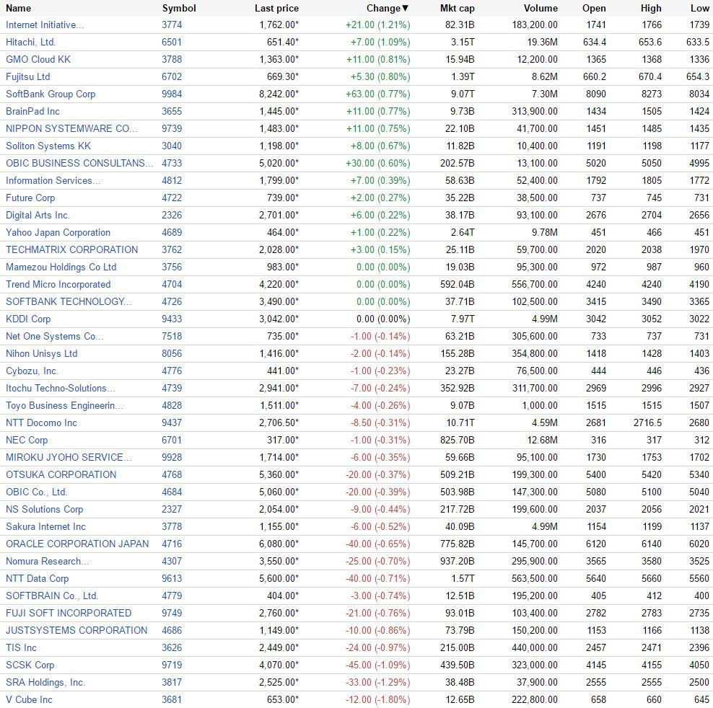Sort by the Open column header

594,8
